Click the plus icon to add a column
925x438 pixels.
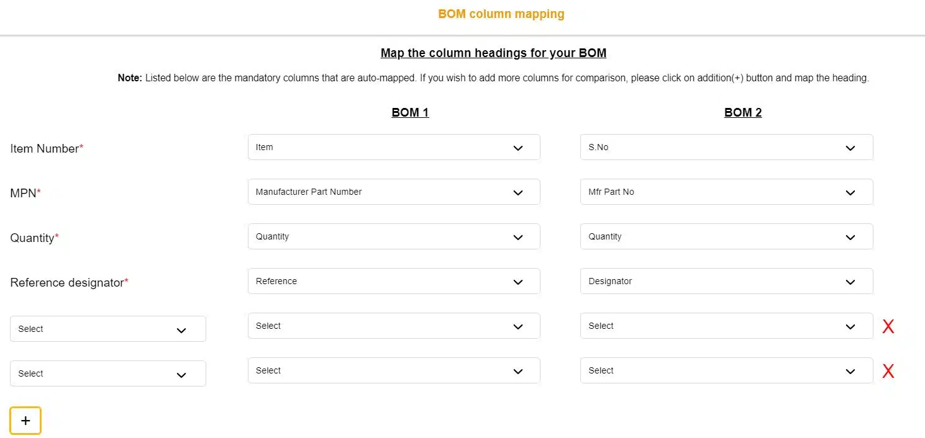[x=25, y=421]
